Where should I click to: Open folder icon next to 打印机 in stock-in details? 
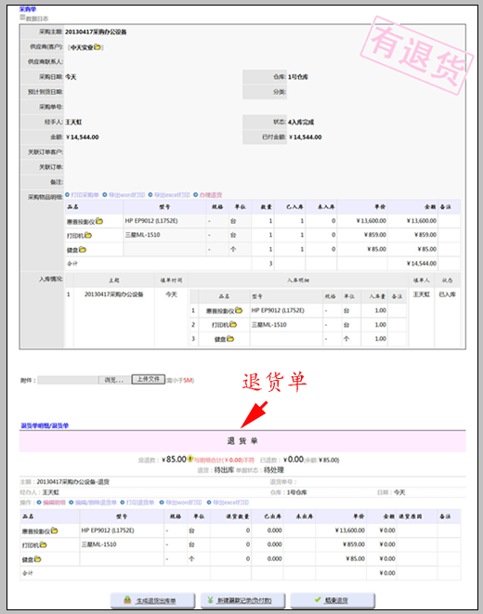coord(233,324)
